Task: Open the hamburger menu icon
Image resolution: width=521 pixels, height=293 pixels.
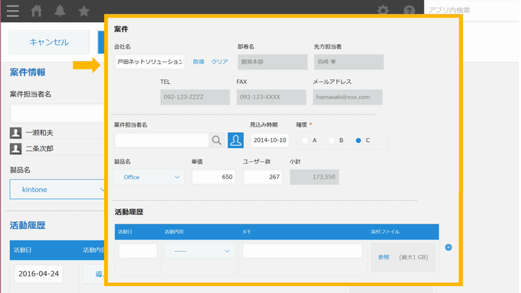Action: [13, 11]
